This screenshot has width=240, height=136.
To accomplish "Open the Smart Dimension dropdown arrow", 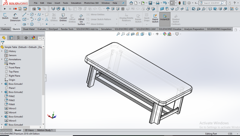I will (x=15, y=24).
